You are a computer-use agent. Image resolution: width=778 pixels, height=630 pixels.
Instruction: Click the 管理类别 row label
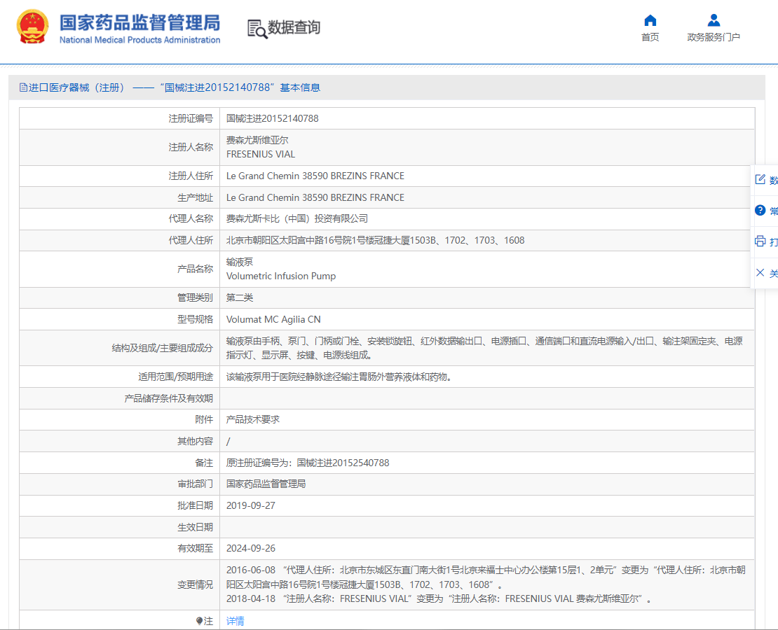pyautogui.click(x=195, y=297)
